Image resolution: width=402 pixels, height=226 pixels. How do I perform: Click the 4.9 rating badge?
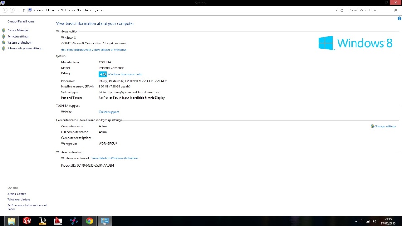pyautogui.click(x=103, y=74)
